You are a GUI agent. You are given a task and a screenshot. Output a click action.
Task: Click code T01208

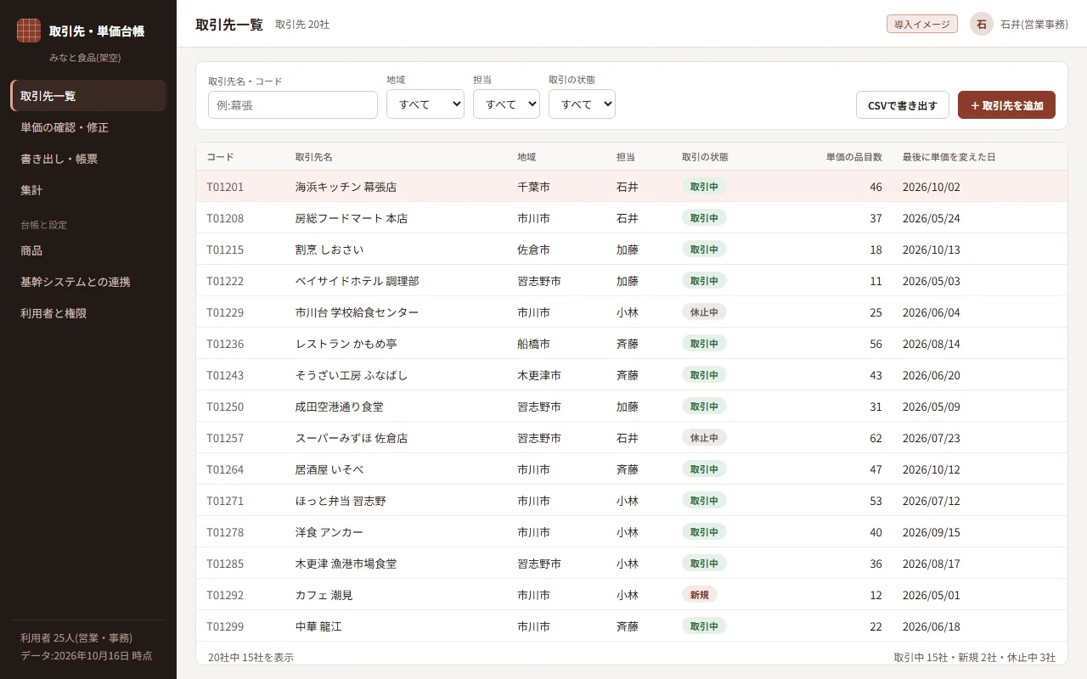[x=225, y=218]
